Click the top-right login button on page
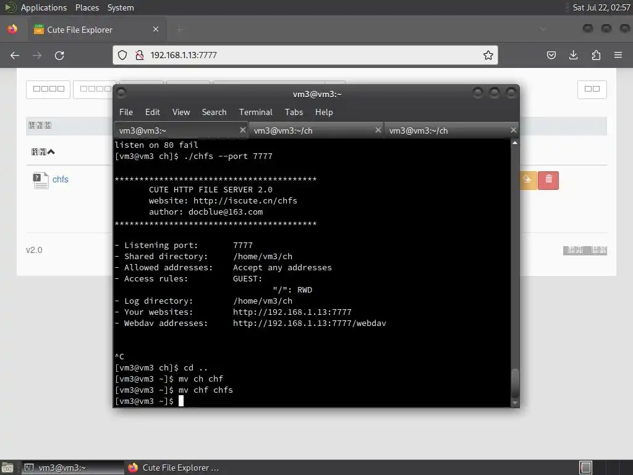This screenshot has width=633, height=475. point(592,89)
